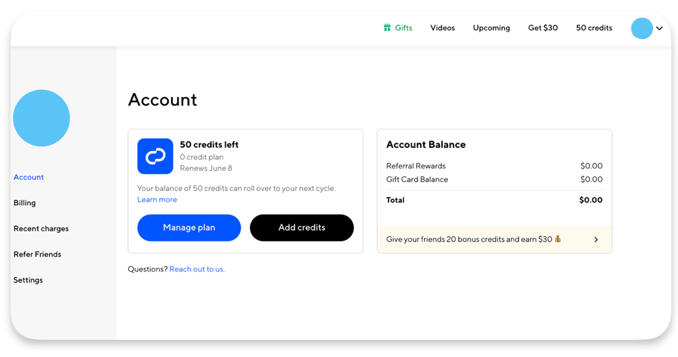Click the blue ClassPass credits logo icon
The width and height of the screenshot is (678, 357).
(x=155, y=156)
